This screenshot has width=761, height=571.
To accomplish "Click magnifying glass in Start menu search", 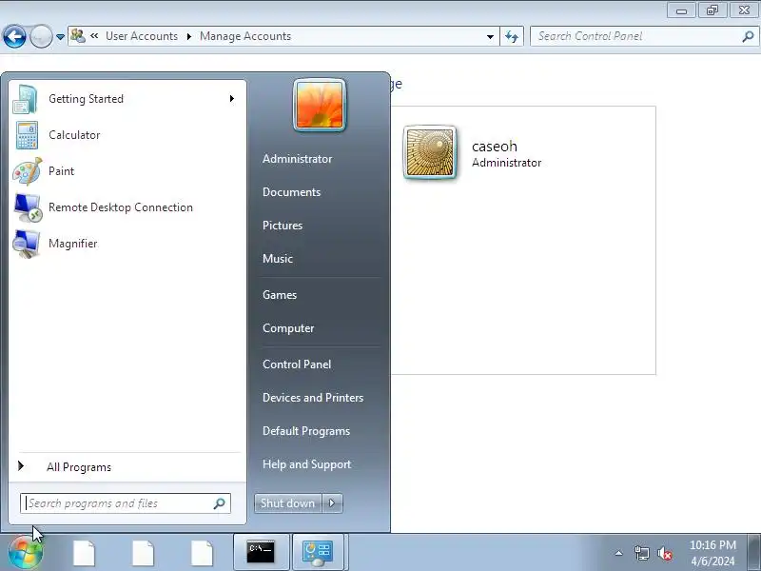I will 220,503.
